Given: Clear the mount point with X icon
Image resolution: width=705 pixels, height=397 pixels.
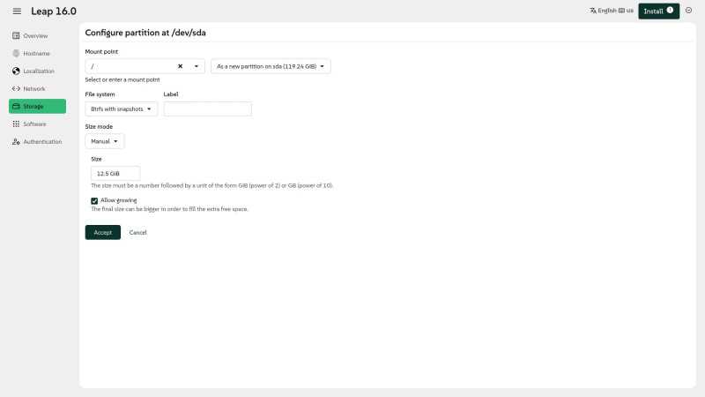Looking at the screenshot, I should 181,66.
